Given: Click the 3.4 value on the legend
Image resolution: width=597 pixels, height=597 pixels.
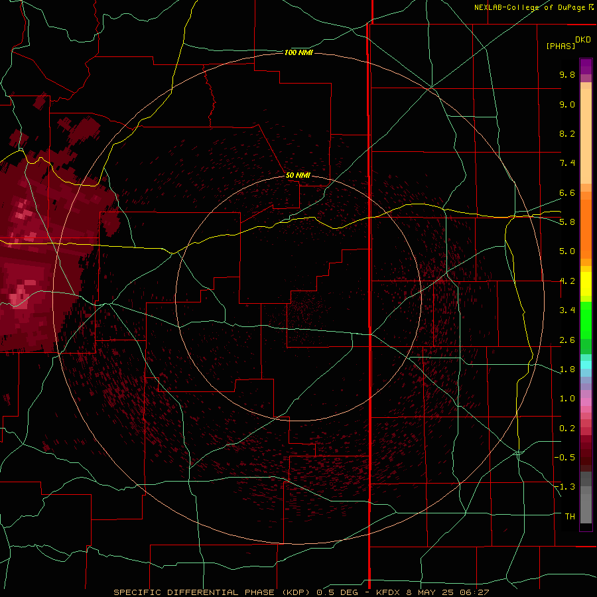Looking at the screenshot, I should tap(567, 310).
